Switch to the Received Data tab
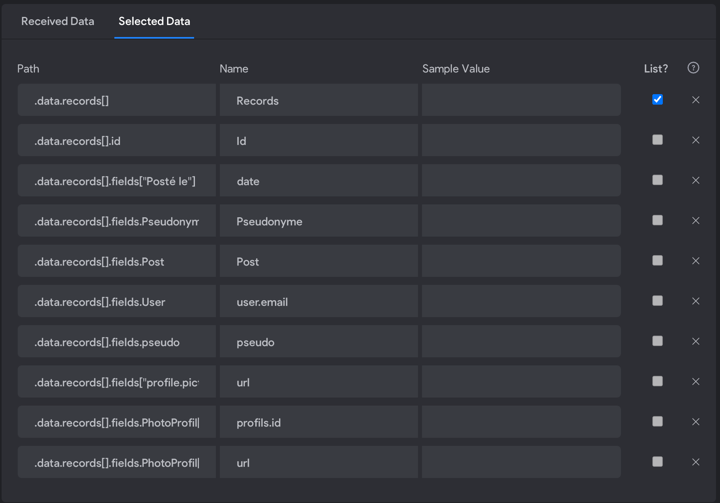The width and height of the screenshot is (720, 503). 58,21
